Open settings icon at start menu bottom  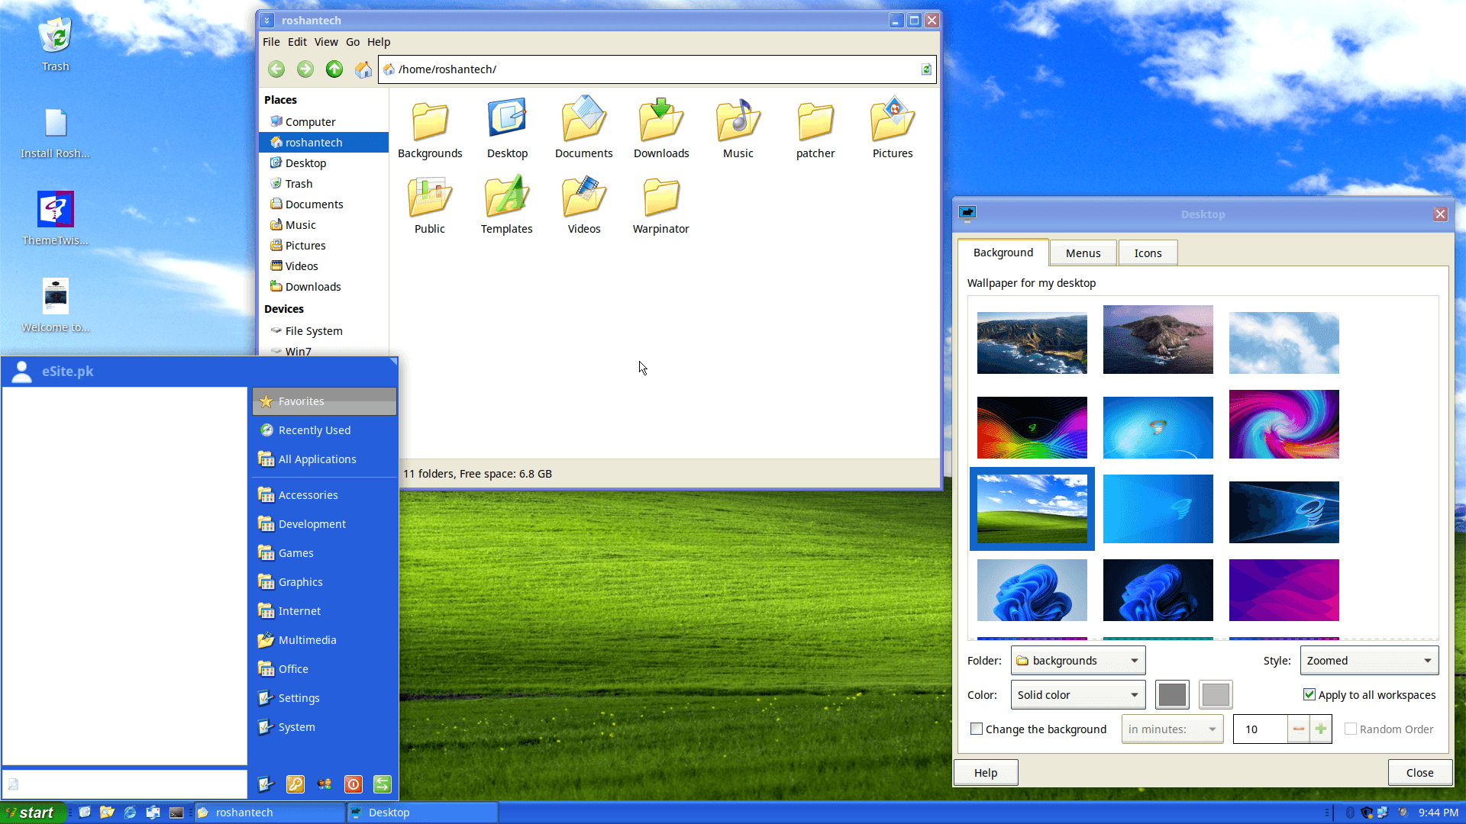(x=266, y=784)
